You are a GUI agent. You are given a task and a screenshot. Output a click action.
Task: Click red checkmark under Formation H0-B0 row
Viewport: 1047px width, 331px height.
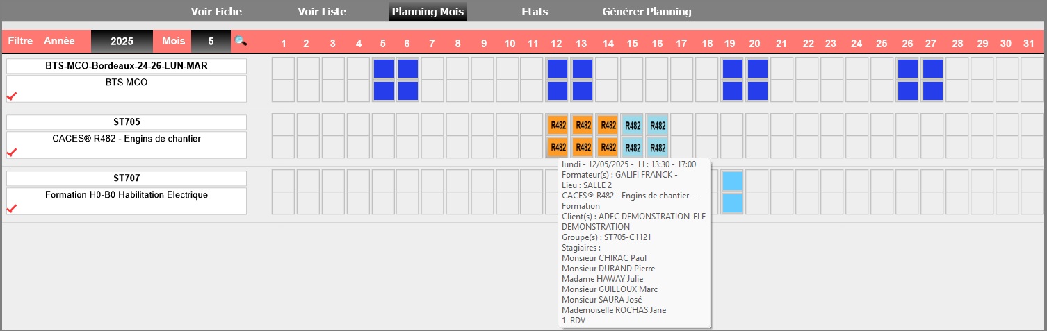click(x=11, y=208)
